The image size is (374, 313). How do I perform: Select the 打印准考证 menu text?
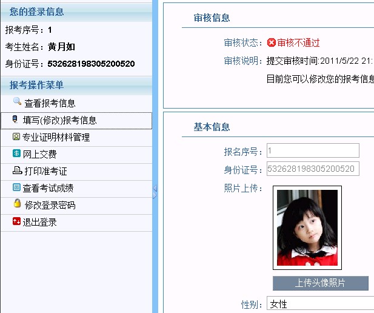coord(45,172)
